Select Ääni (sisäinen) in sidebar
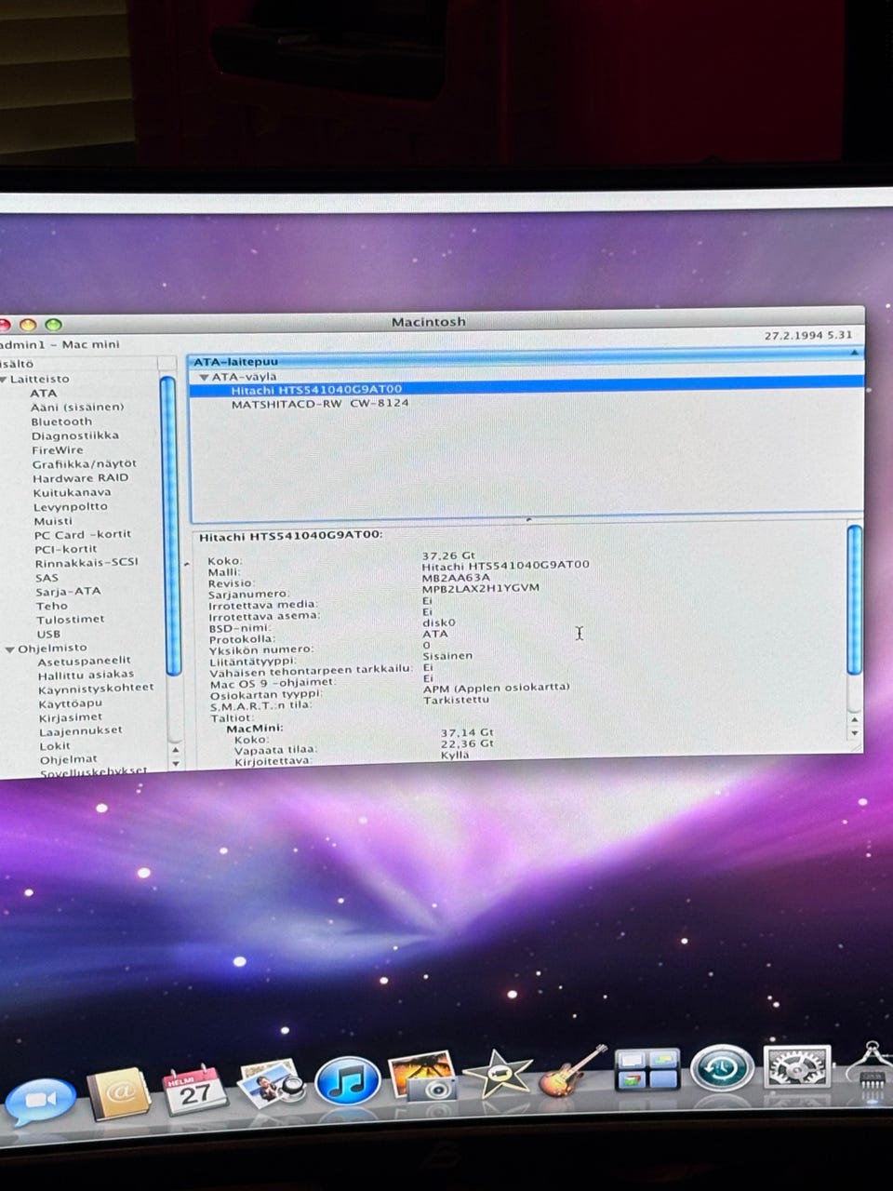893x1191 pixels. pos(77,408)
